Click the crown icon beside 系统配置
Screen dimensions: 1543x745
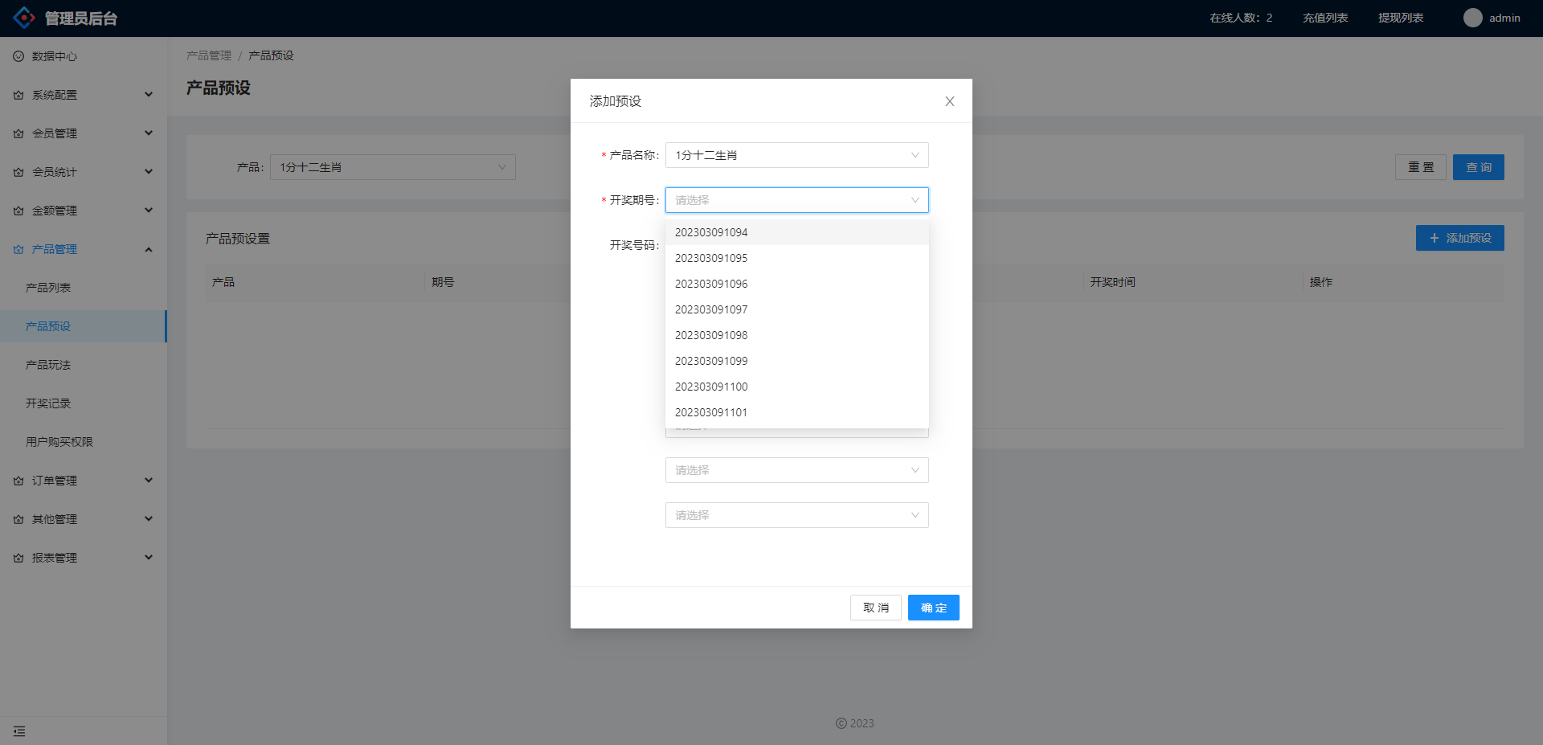(x=18, y=95)
